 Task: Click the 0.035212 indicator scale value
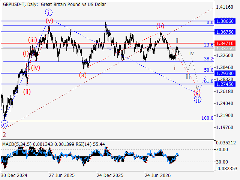(x=226, y=143)
